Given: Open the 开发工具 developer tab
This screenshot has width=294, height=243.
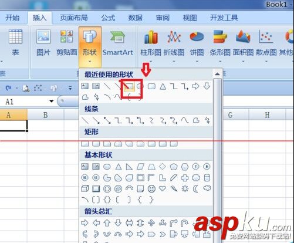Looking at the screenshot, I should (224, 18).
